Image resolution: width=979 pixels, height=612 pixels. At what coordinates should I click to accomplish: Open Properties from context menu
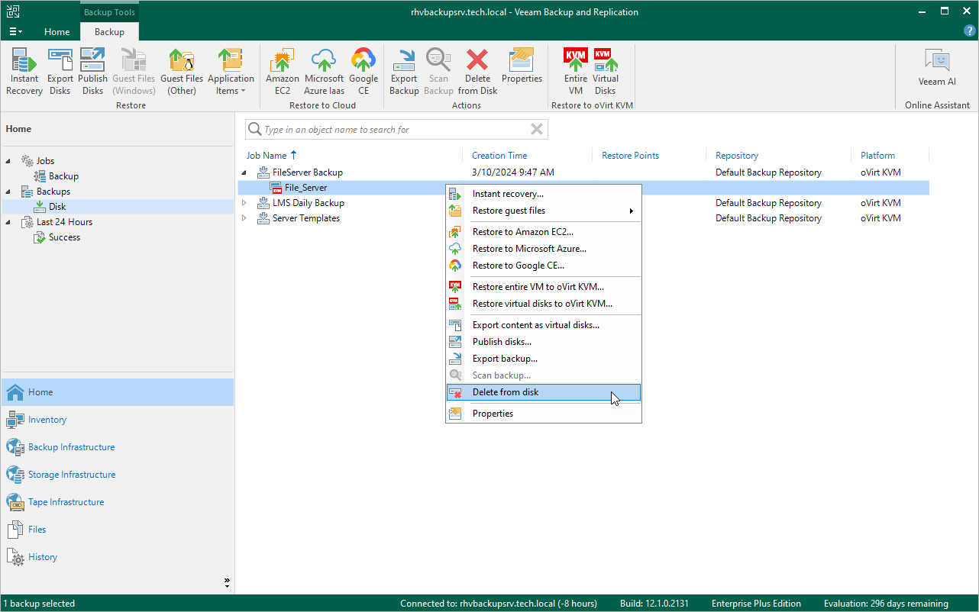click(544, 414)
